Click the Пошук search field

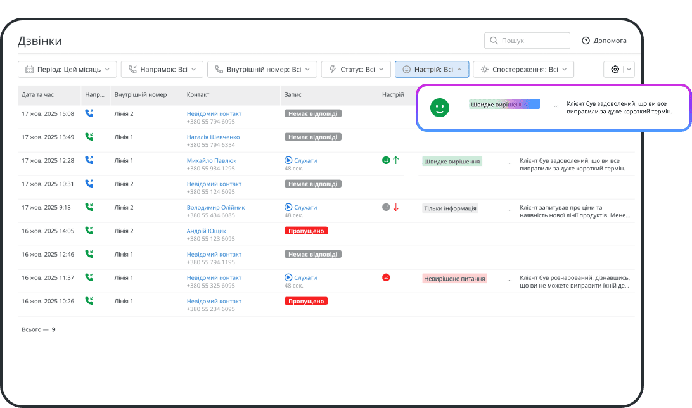click(526, 41)
